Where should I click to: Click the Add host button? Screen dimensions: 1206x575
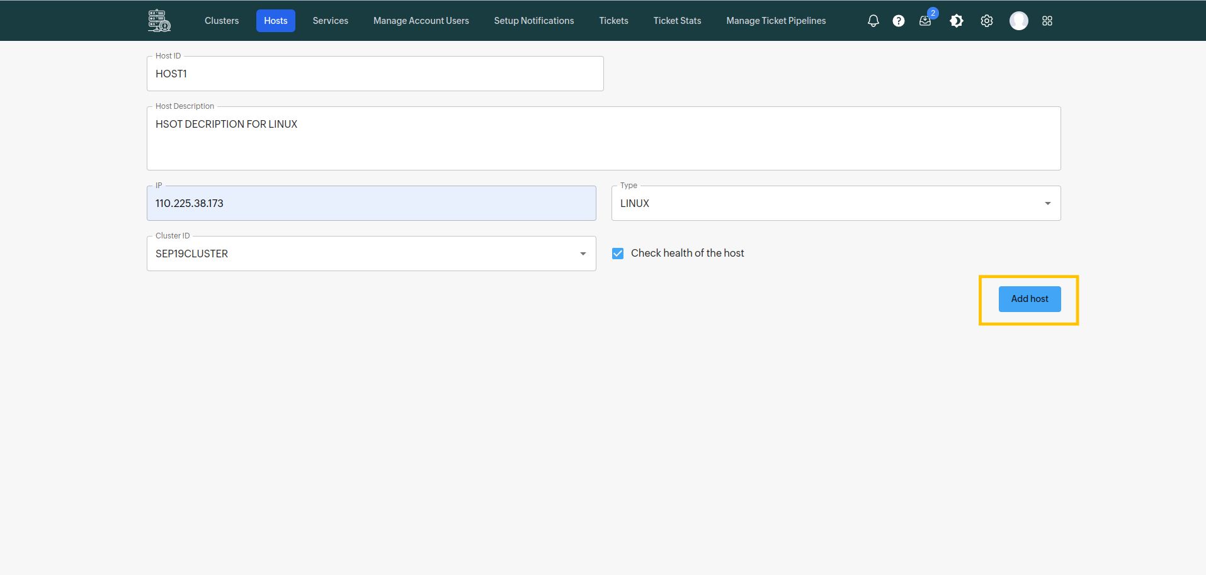[1030, 299]
